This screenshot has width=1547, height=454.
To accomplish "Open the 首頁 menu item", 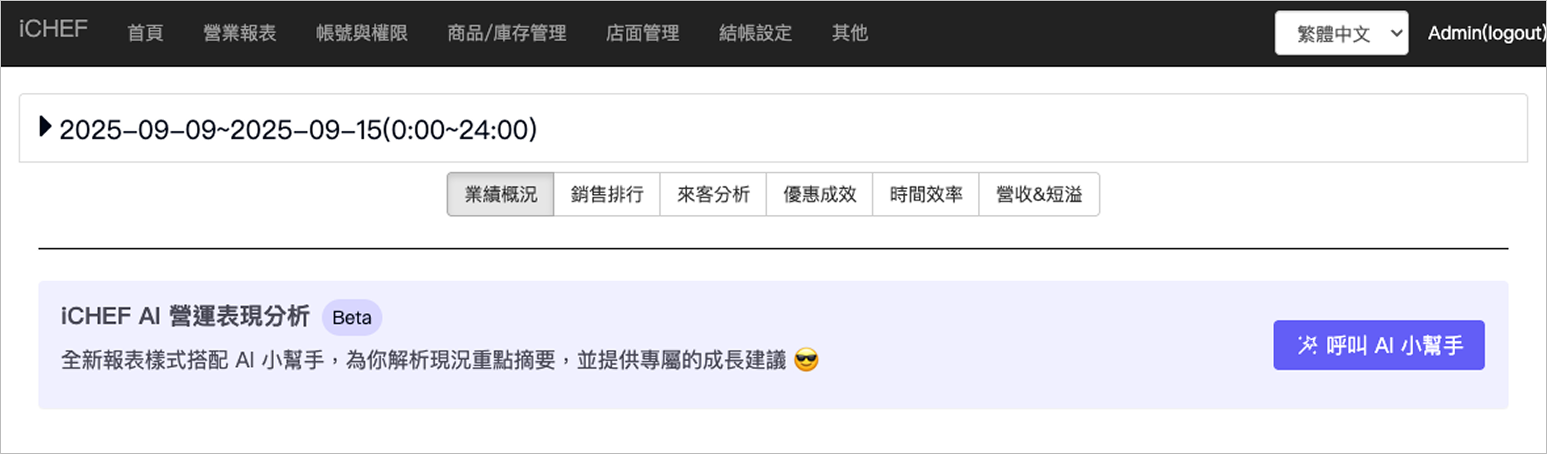I will 145,33.
